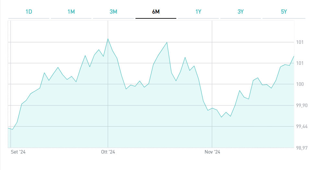View the 5Y time range

pos(284,12)
